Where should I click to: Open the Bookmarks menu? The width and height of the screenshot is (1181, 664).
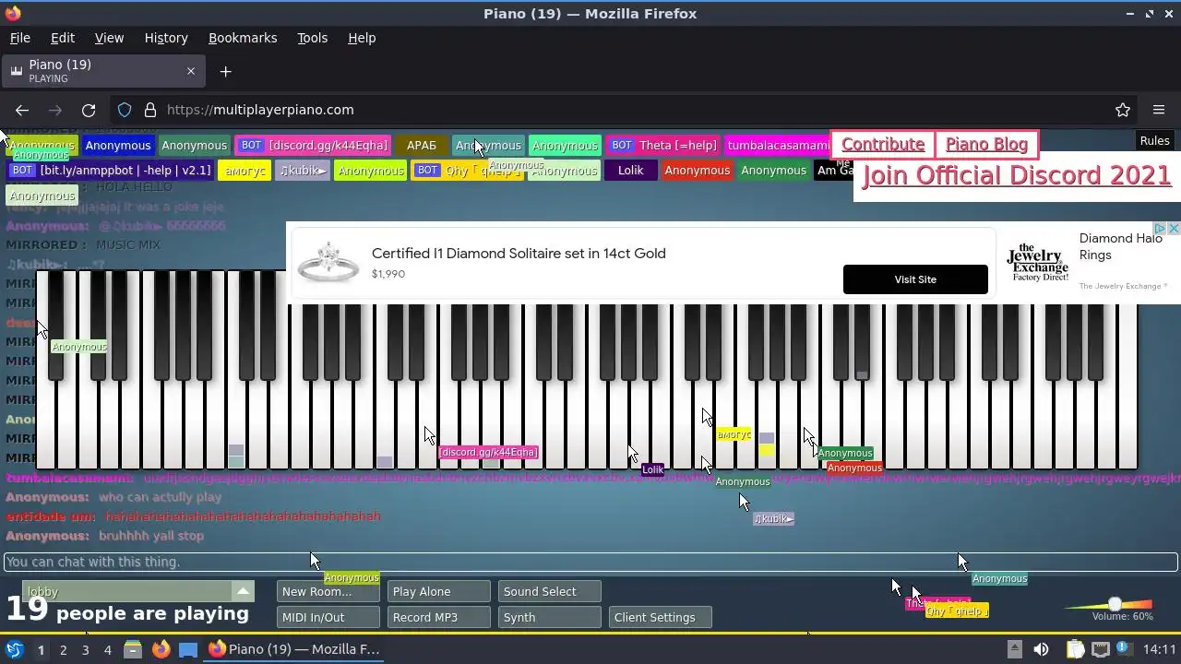pos(243,38)
